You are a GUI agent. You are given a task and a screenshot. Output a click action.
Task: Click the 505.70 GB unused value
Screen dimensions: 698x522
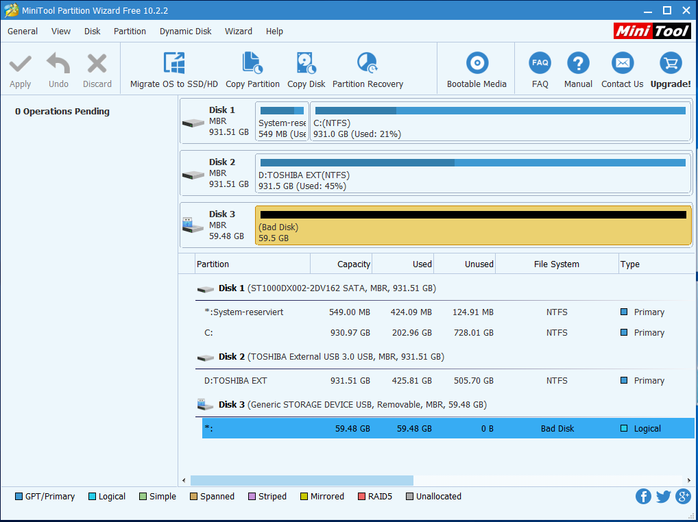point(474,381)
